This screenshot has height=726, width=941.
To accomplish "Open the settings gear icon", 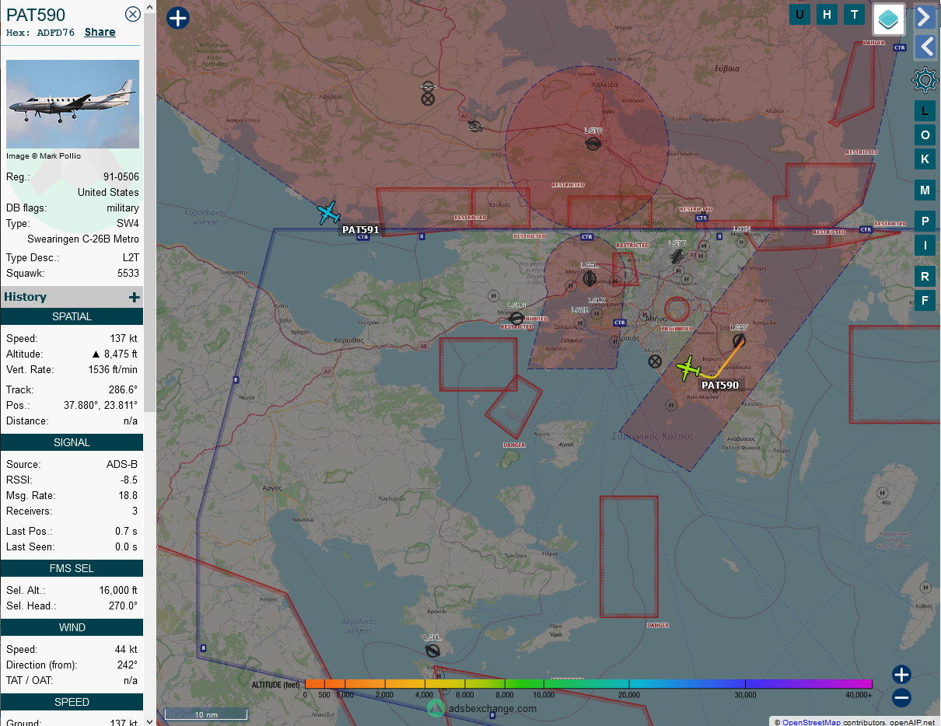I will [x=925, y=79].
